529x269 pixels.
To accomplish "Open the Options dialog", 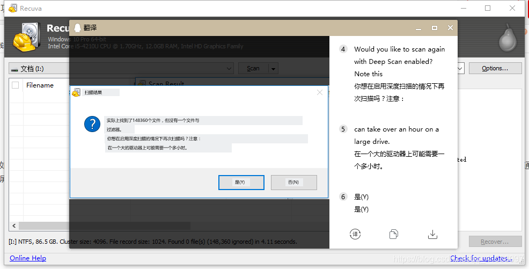I will tap(495, 68).
